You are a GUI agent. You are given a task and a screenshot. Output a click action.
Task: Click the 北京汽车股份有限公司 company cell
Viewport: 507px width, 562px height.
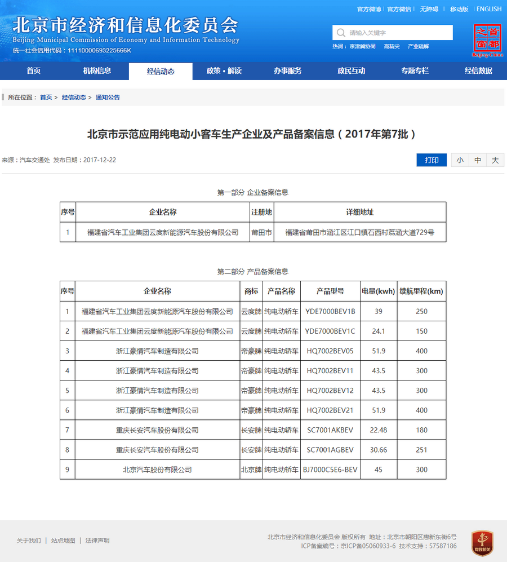157,470
